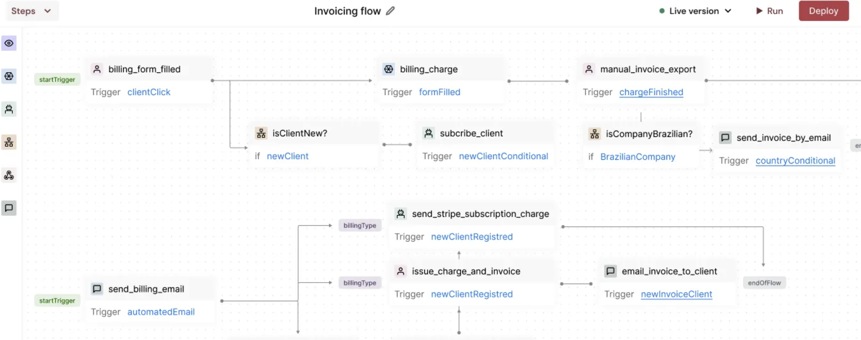
Task: Click the aperture icon on billing_charge node
Action: point(388,69)
